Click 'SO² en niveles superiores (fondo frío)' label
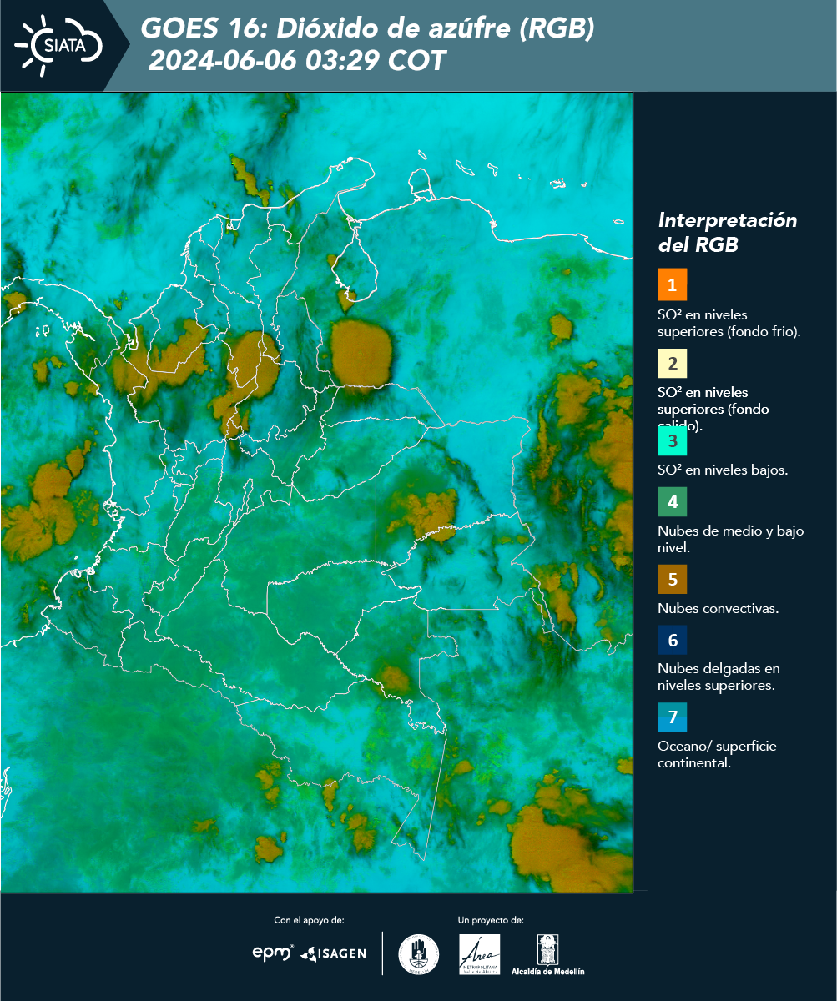This screenshot has height=1001, width=837. click(729, 323)
